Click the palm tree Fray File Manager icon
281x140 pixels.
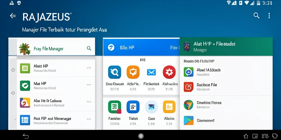pyautogui.click(x=24, y=49)
